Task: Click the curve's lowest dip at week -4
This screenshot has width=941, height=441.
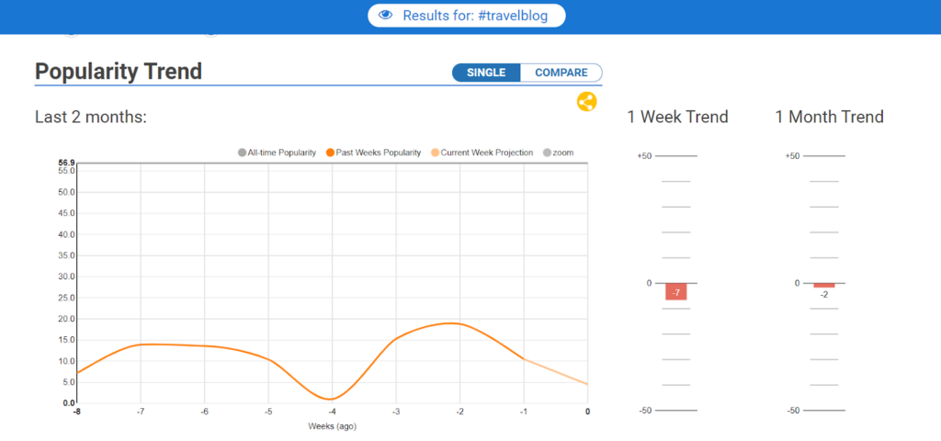Action: [x=331, y=399]
